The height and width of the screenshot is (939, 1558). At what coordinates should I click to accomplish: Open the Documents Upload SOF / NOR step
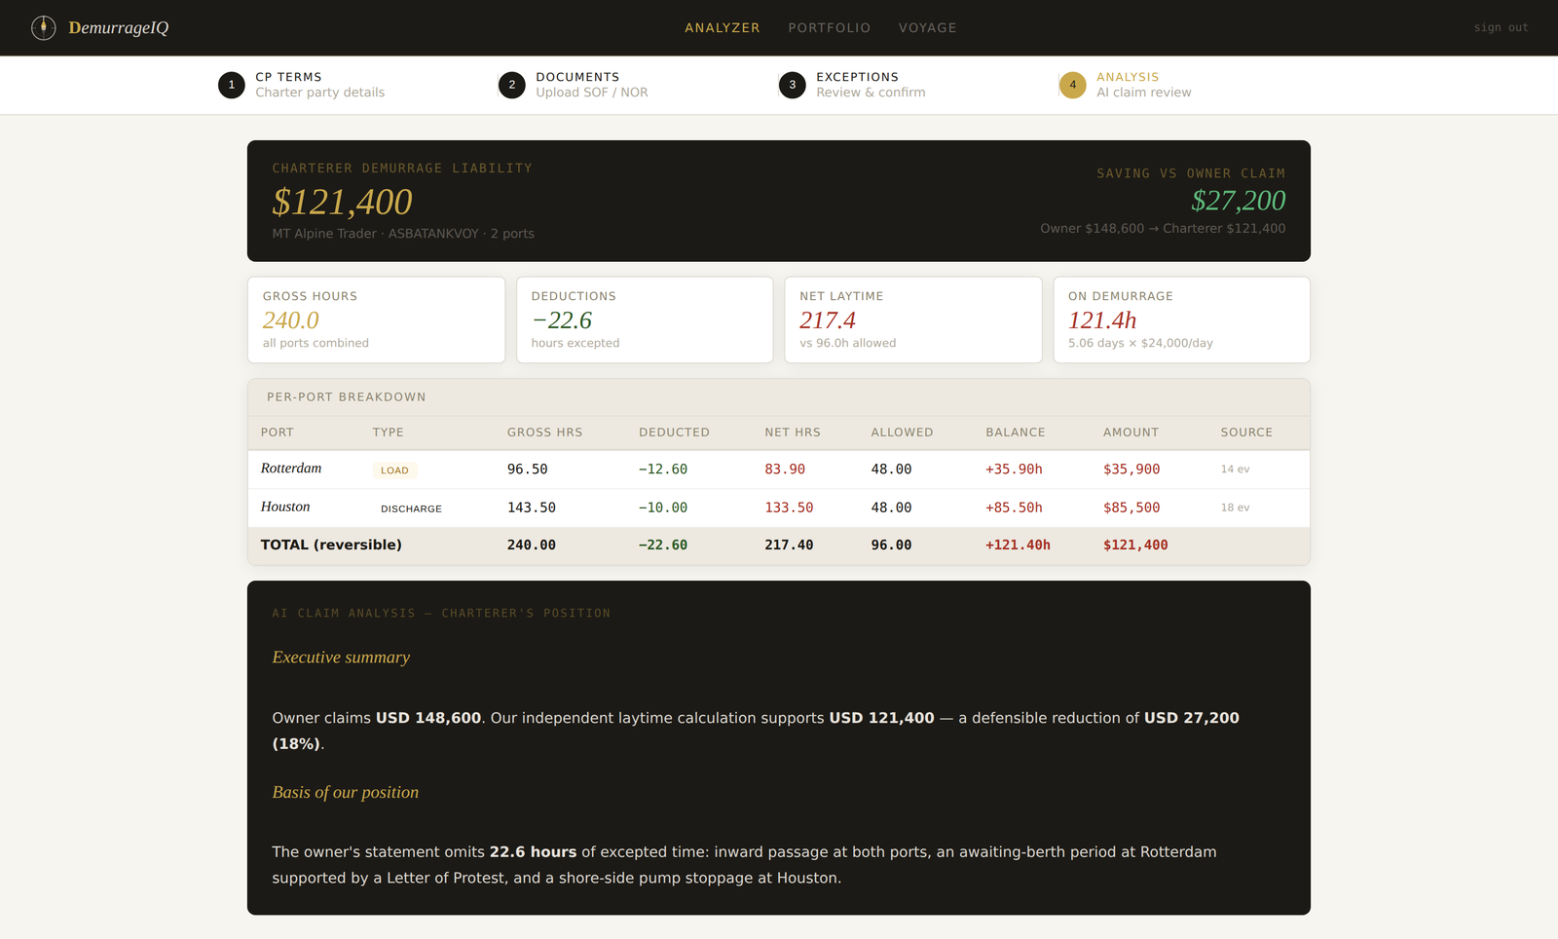click(x=592, y=85)
